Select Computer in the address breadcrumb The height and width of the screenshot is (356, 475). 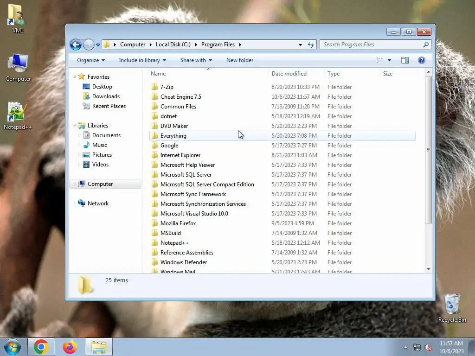133,44
